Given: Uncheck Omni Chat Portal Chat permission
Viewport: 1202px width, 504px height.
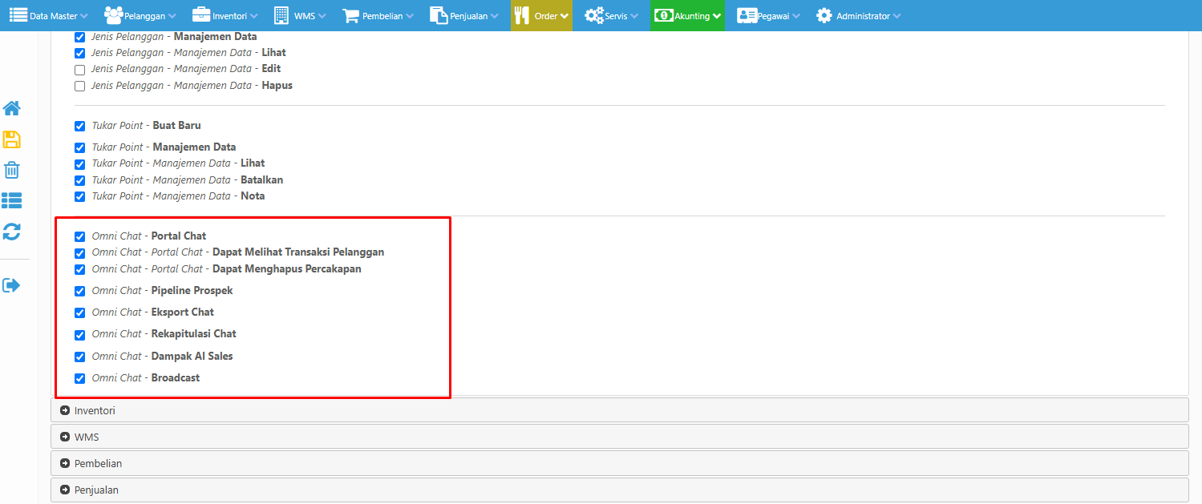Looking at the screenshot, I should (x=79, y=236).
